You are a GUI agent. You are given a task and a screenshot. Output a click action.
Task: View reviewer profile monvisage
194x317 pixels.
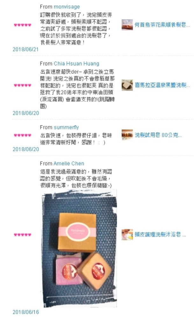pos(67,7)
